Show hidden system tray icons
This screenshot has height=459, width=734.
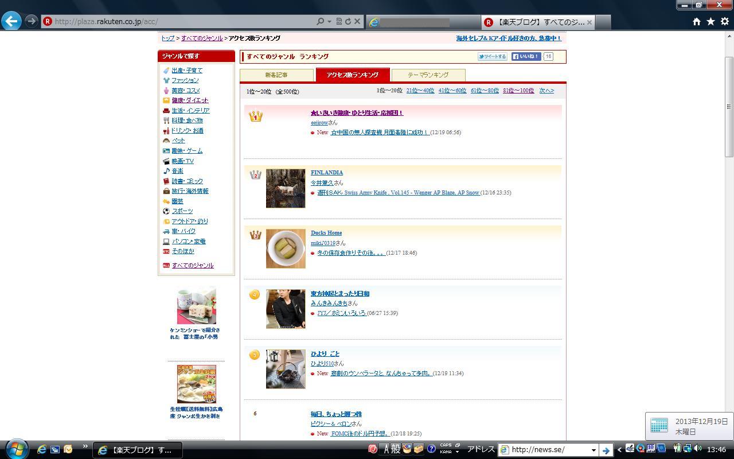(x=619, y=450)
